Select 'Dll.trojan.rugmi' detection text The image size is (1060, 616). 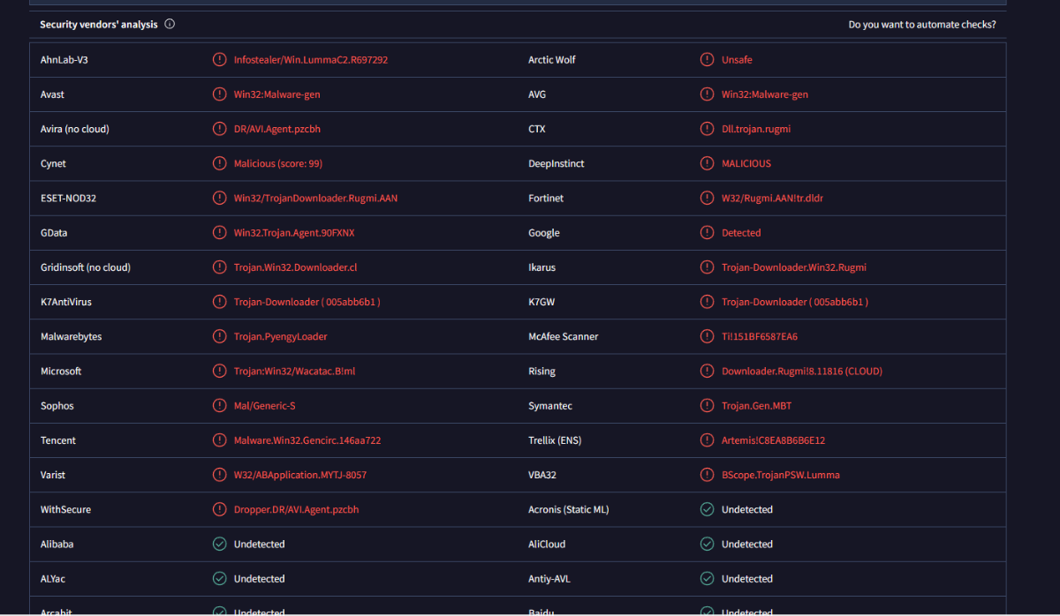756,129
